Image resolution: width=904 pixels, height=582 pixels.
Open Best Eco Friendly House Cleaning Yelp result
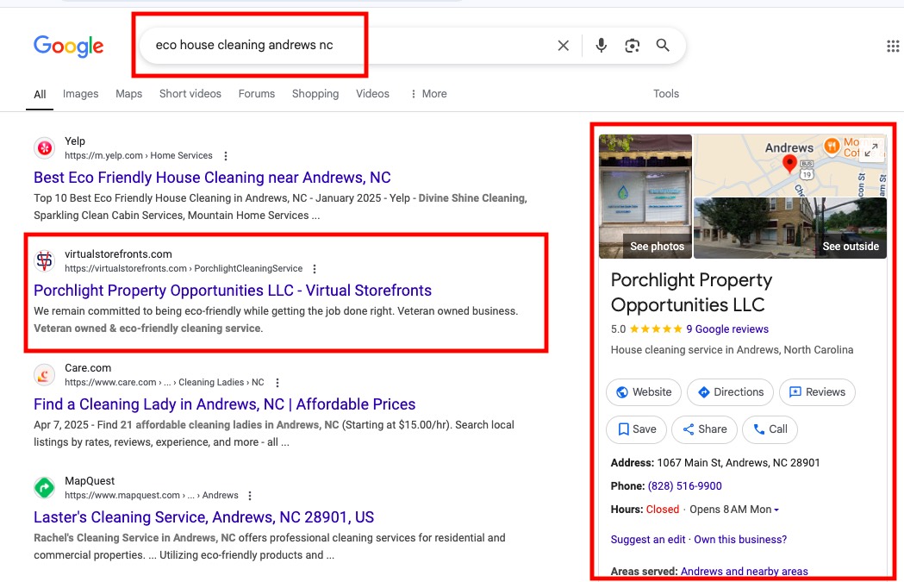212,178
